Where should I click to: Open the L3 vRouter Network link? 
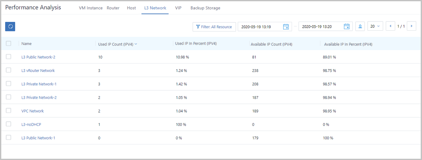[38, 71]
